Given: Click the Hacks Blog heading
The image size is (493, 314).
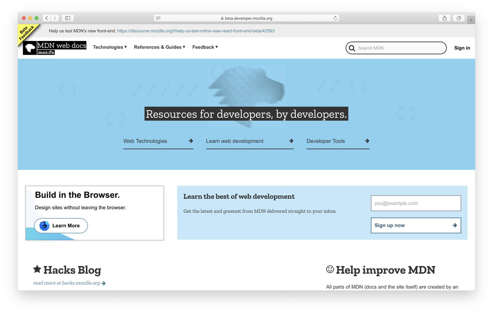Looking at the screenshot, I should click(72, 270).
